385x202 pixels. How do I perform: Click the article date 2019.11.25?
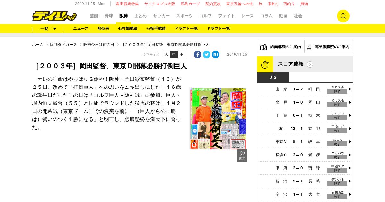coord(237,55)
